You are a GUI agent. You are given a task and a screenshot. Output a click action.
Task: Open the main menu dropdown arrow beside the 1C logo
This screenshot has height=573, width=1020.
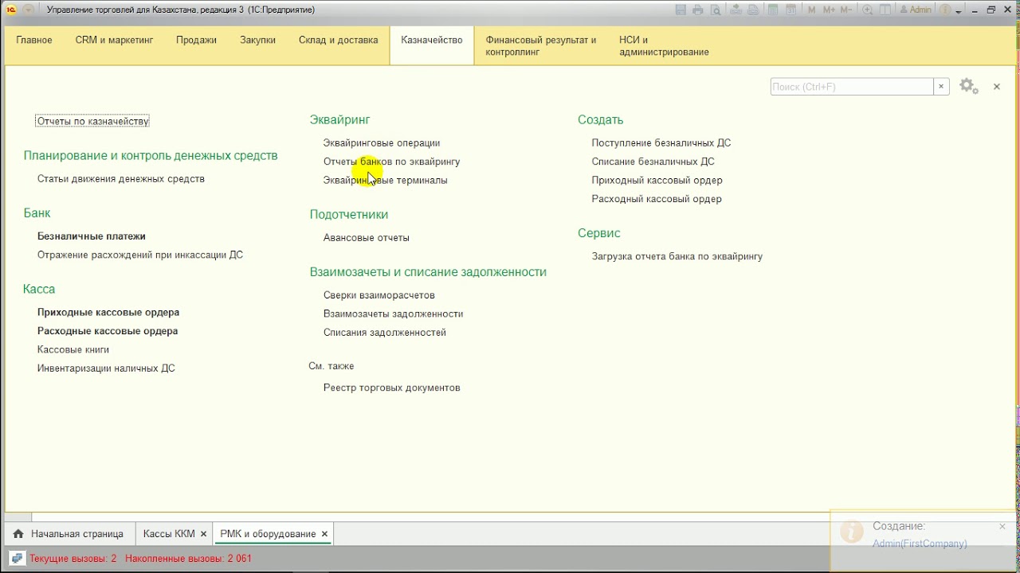pos(29,10)
